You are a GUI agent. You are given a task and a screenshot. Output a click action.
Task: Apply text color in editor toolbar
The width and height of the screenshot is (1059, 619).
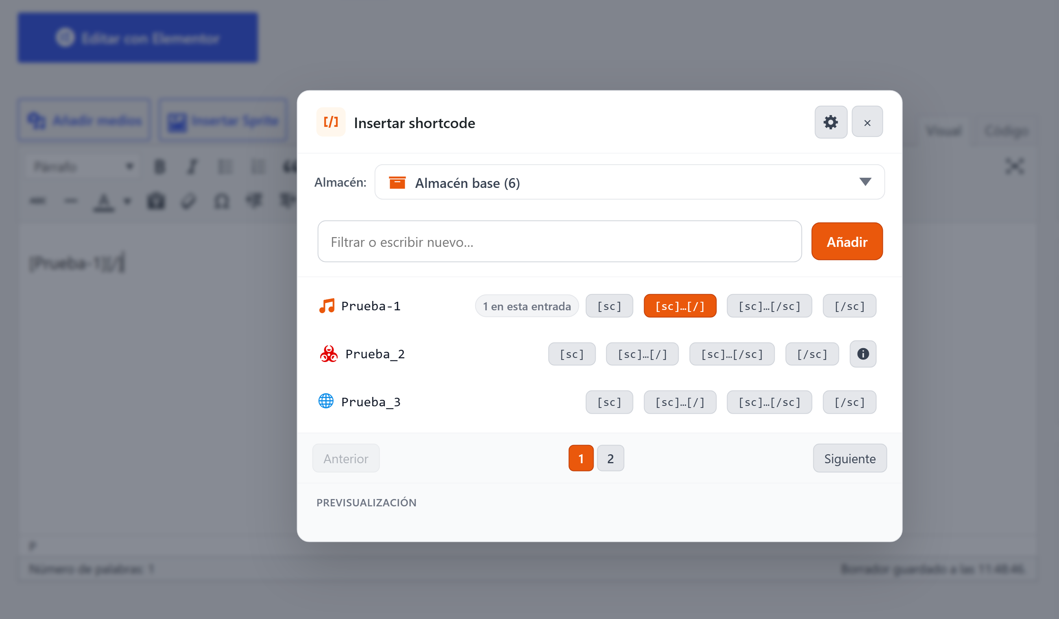coord(103,202)
